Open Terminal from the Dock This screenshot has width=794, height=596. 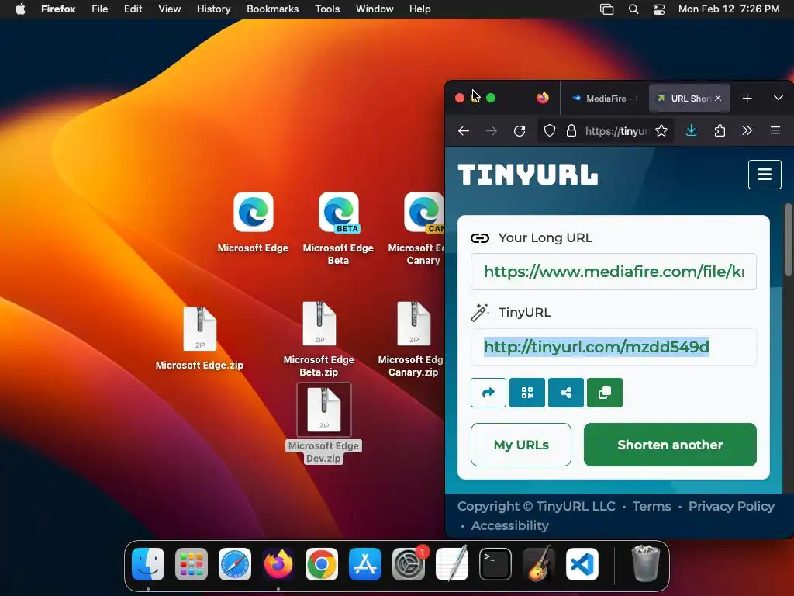click(495, 564)
